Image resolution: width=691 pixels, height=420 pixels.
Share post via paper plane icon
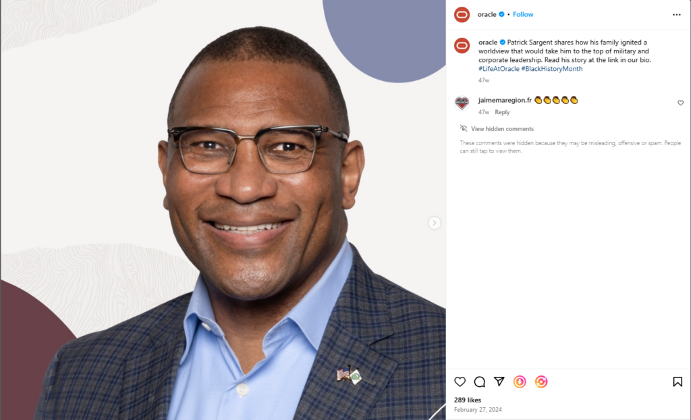[499, 382]
